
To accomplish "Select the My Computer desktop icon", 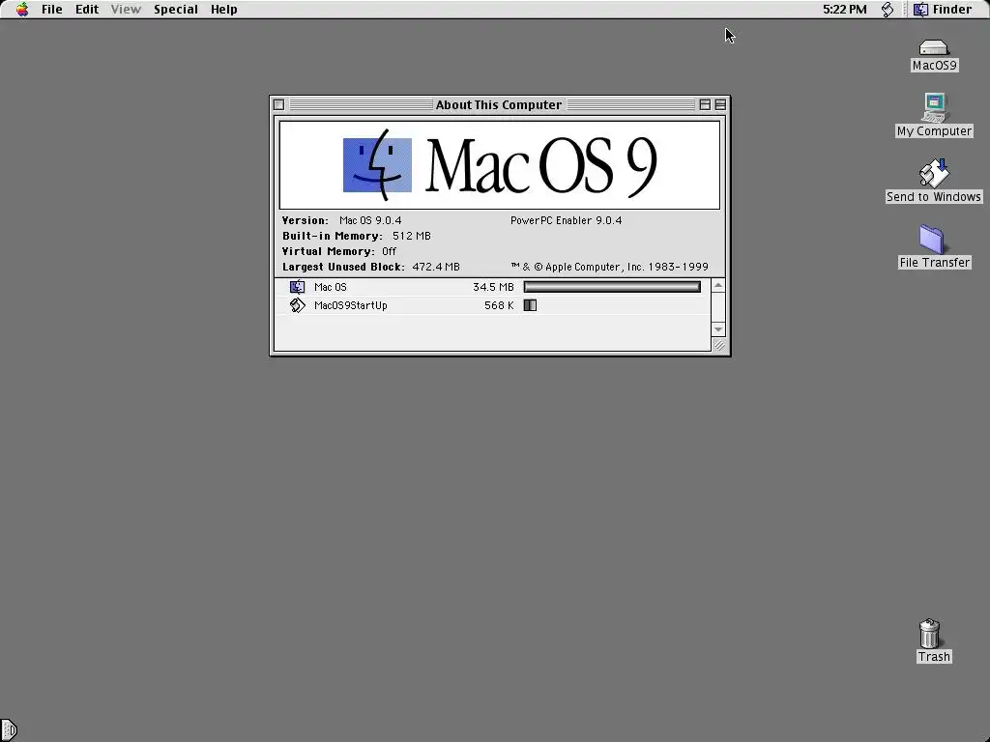I will (935, 107).
